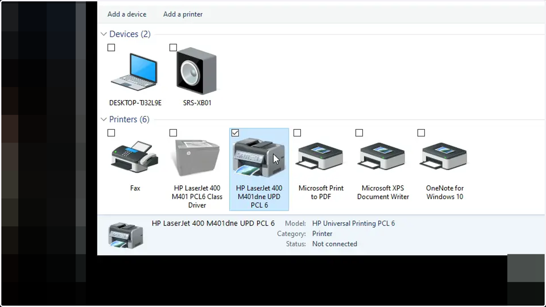
Task: Click Add a device
Action: 127,14
